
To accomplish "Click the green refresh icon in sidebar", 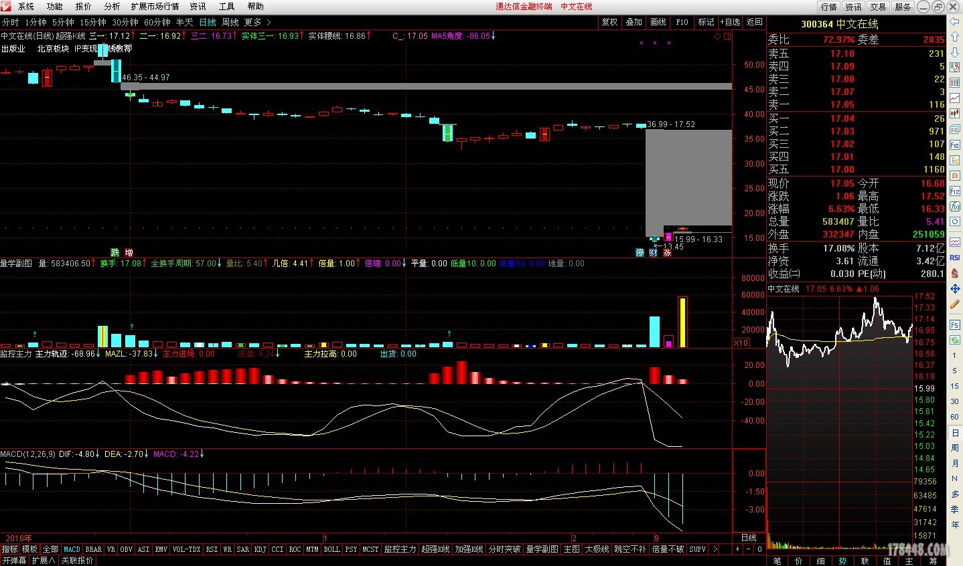I will point(955,340).
